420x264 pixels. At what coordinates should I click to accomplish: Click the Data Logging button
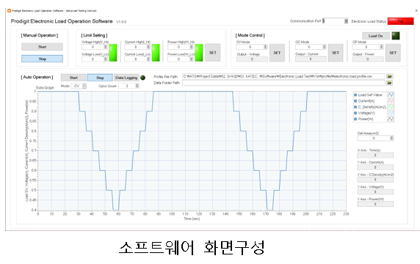(x=126, y=78)
